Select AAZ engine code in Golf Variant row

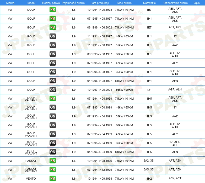175,116
